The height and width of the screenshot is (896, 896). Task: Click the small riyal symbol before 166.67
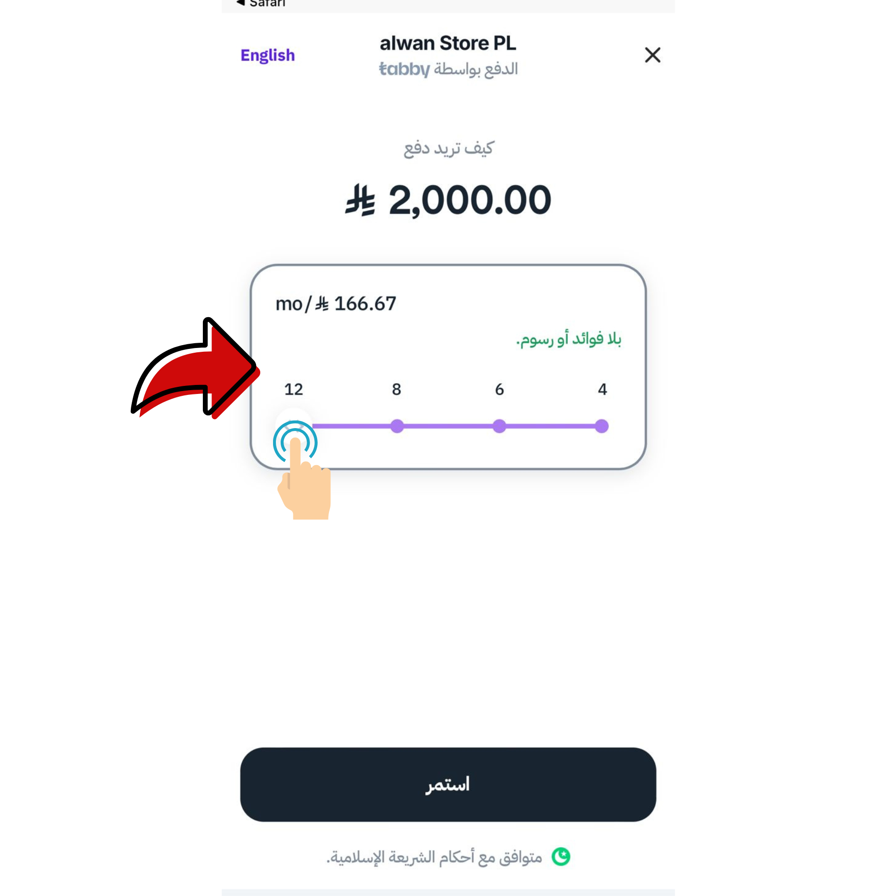(x=322, y=304)
